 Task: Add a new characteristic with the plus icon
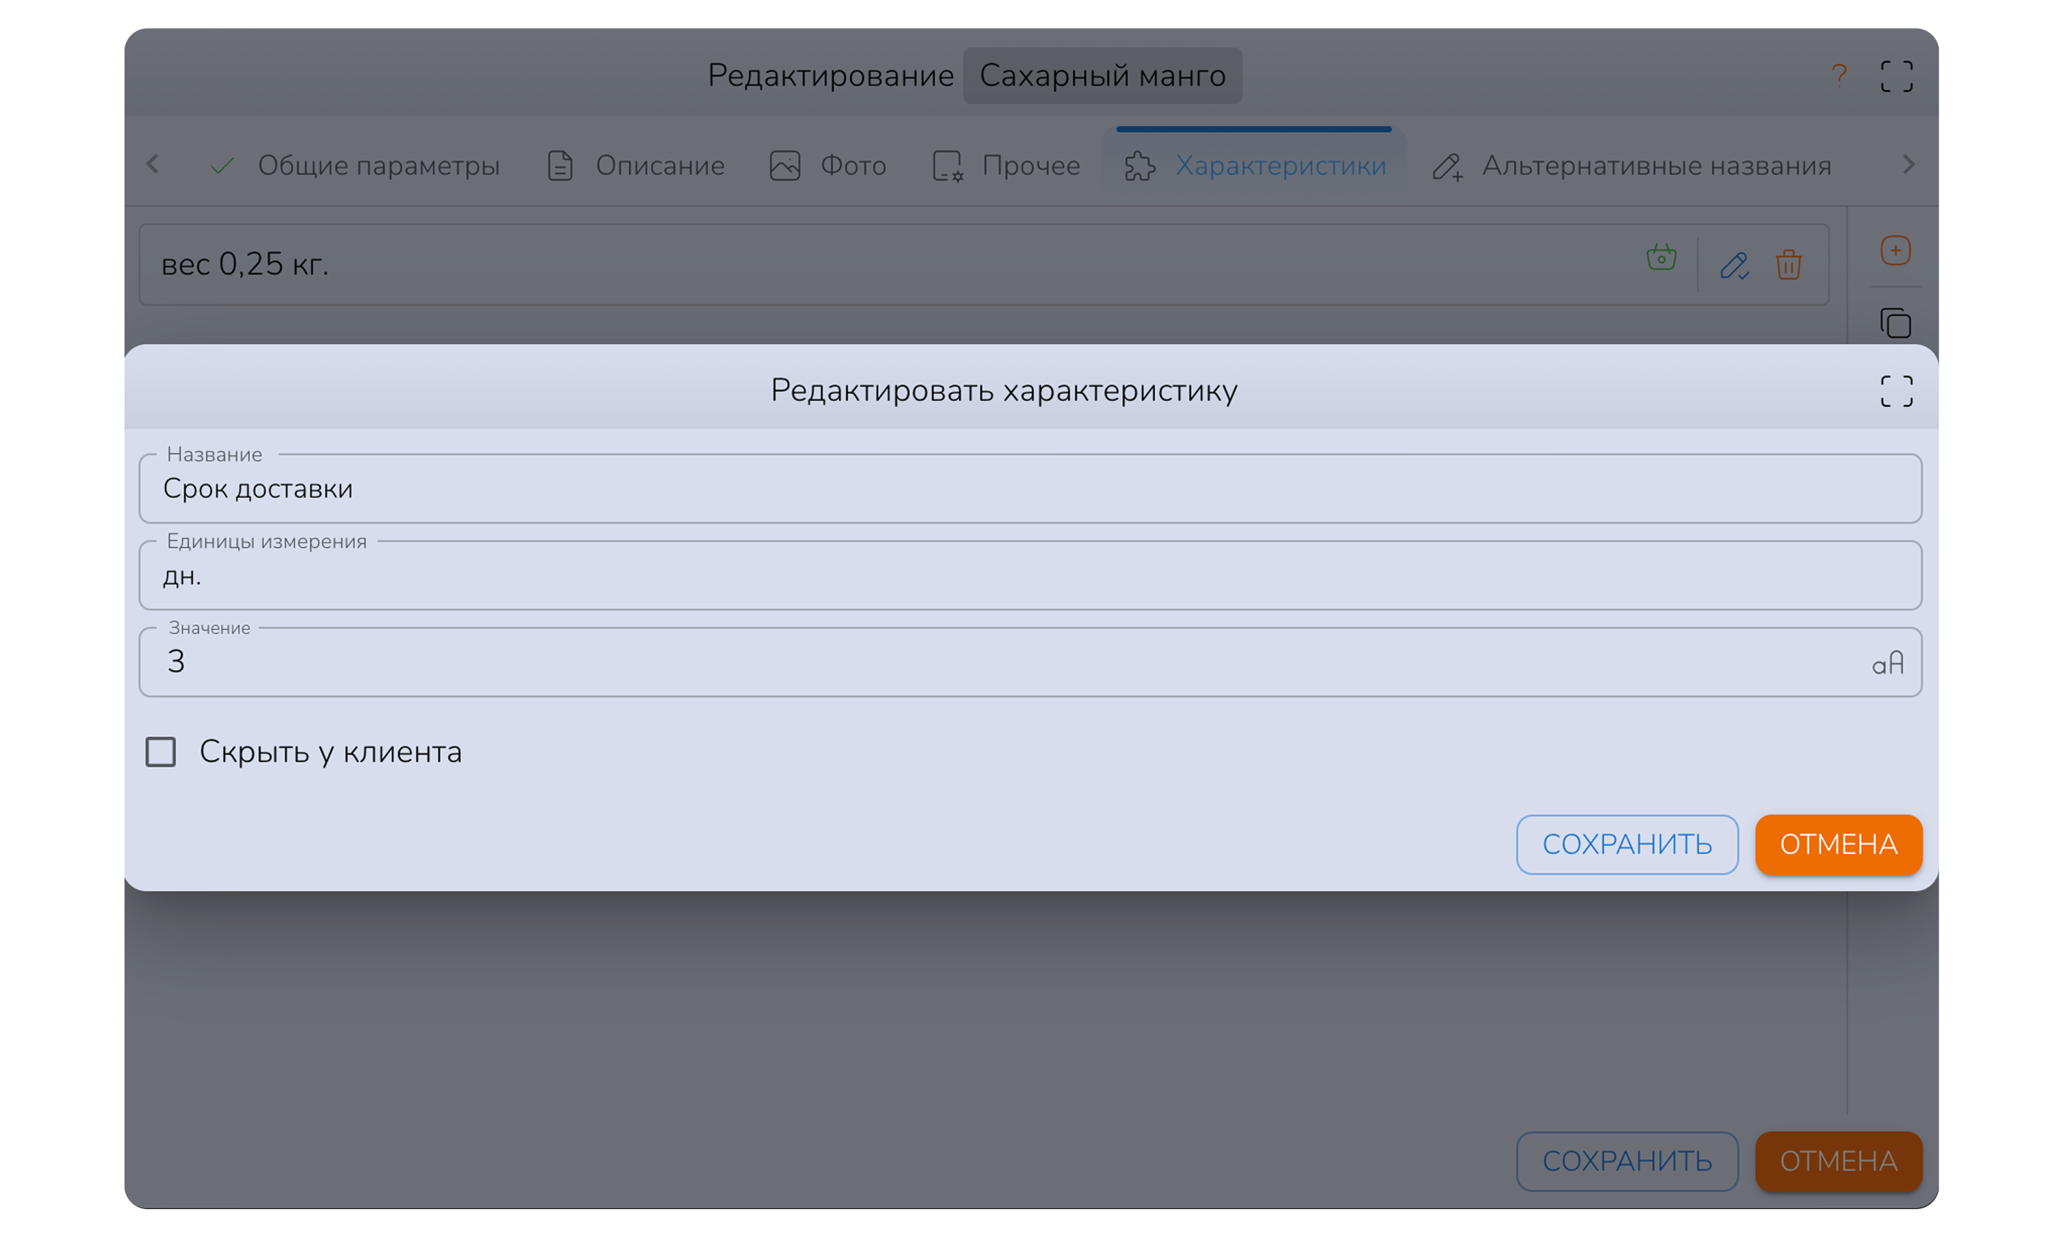[x=1895, y=250]
